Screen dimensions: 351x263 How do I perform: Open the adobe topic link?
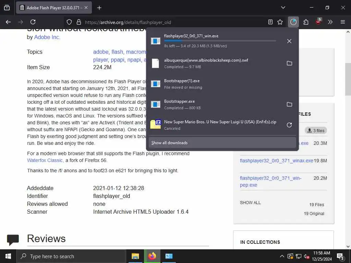click(101, 52)
